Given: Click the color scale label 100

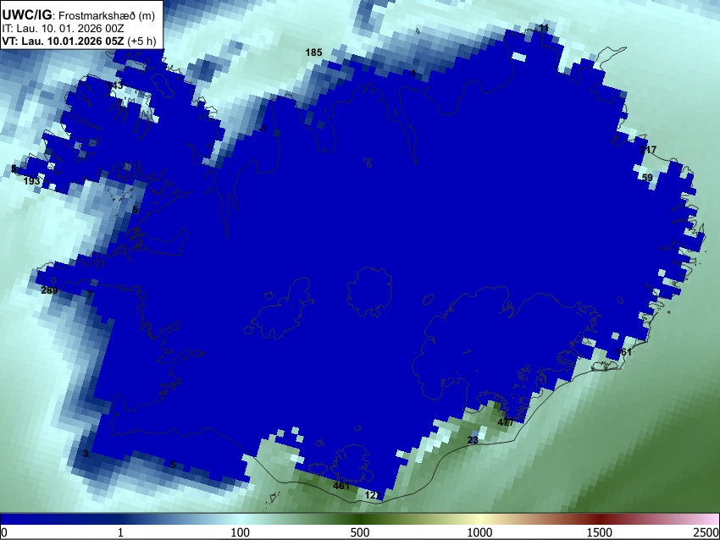Looking at the screenshot, I should pyautogui.click(x=240, y=532).
